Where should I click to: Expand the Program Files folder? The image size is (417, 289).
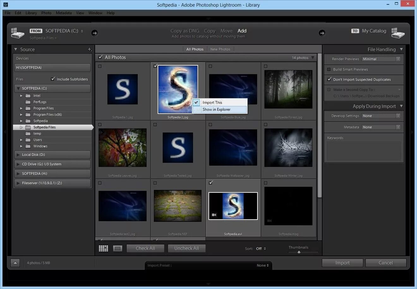pyautogui.click(x=21, y=108)
